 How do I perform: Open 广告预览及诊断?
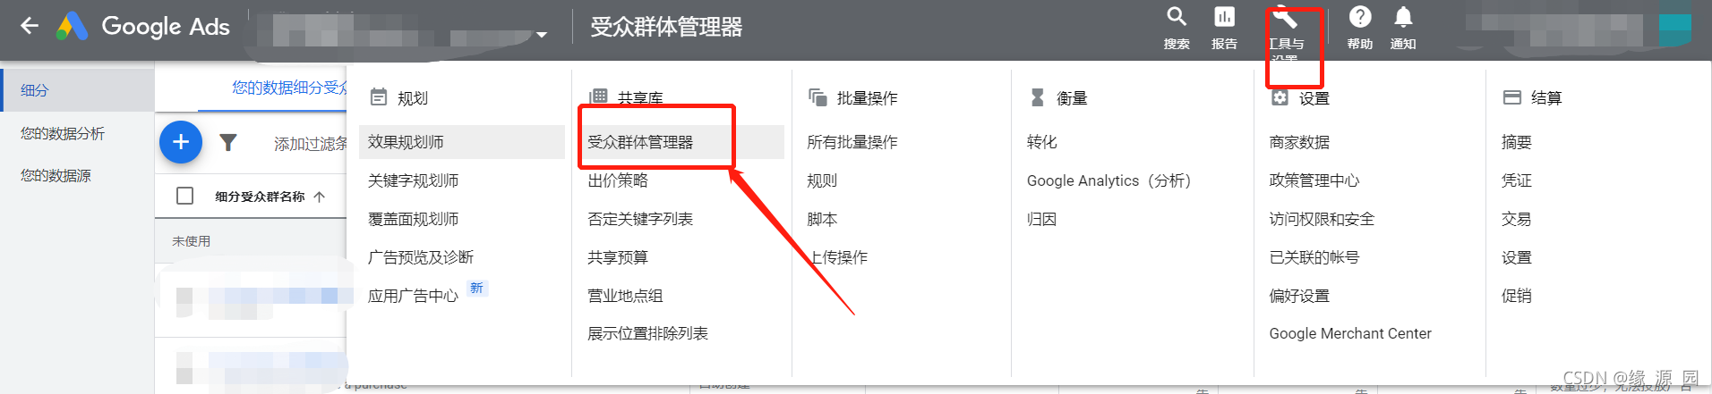coord(420,257)
